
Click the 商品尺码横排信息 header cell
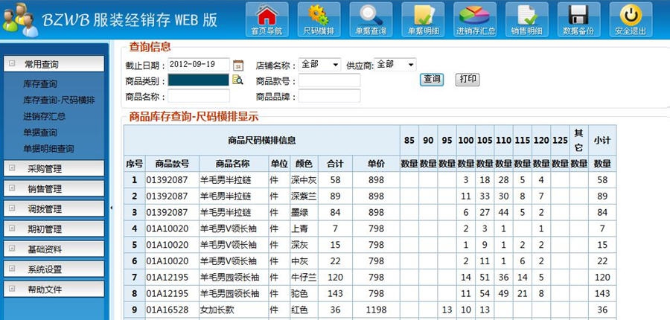pyautogui.click(x=262, y=140)
